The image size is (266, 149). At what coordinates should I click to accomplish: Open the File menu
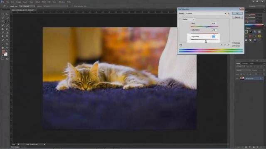point(8,2)
